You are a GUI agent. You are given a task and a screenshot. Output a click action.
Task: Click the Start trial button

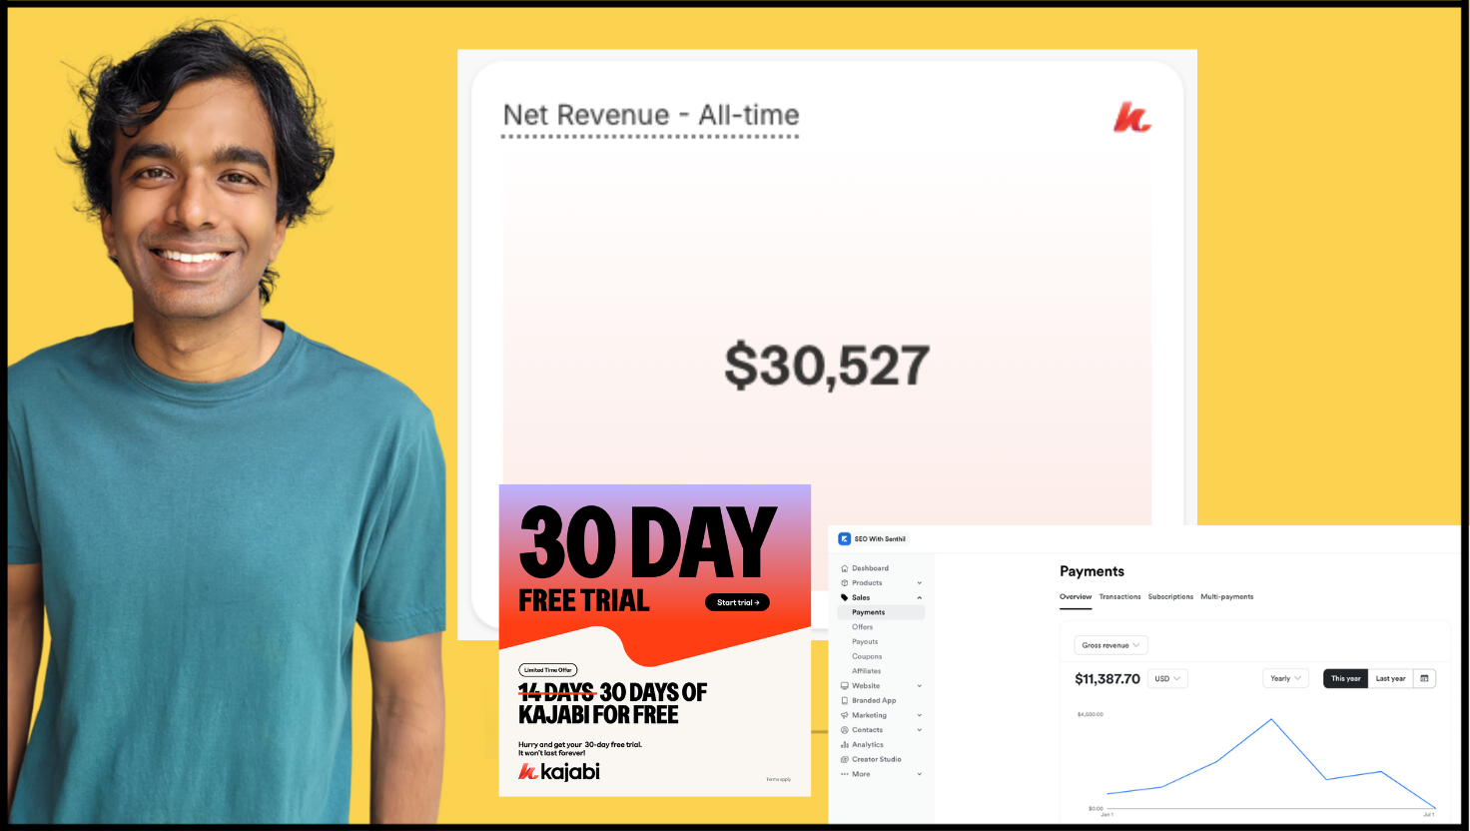737,602
